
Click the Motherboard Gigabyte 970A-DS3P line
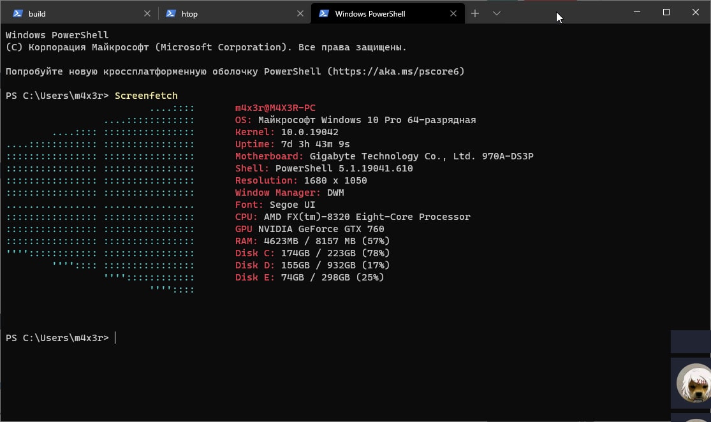[x=384, y=156]
